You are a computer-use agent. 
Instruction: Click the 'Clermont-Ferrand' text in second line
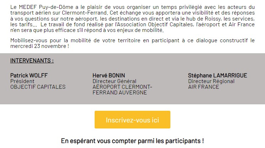85,13
